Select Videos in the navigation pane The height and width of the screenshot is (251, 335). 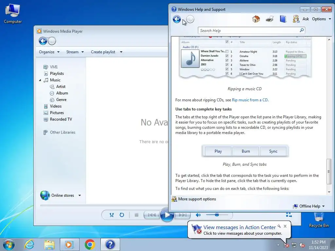pyautogui.click(x=53, y=106)
